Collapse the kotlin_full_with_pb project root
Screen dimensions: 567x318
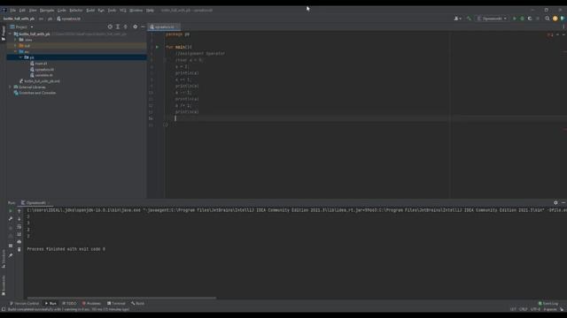point(10,34)
